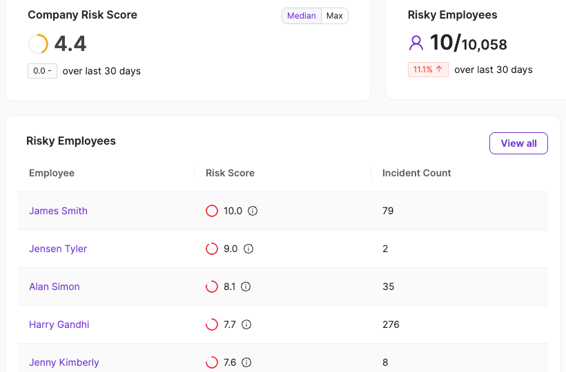Open Harry Gandhi's employee profile
Image resolution: width=566 pixels, height=372 pixels.
point(59,324)
